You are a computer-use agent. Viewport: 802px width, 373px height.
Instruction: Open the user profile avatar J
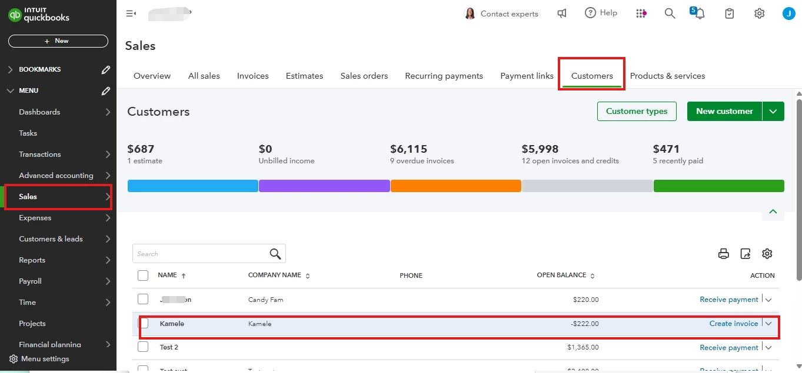pyautogui.click(x=788, y=14)
